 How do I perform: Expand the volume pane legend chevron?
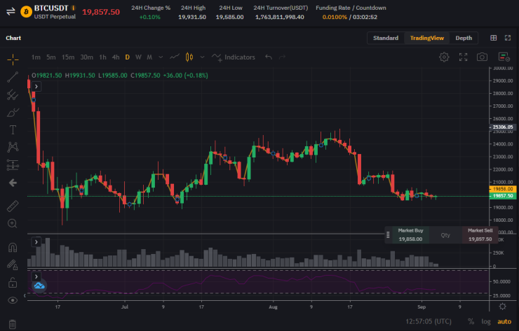point(36,242)
